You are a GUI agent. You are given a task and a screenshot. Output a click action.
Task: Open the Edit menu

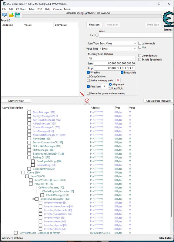pyautogui.click(x=11, y=9)
